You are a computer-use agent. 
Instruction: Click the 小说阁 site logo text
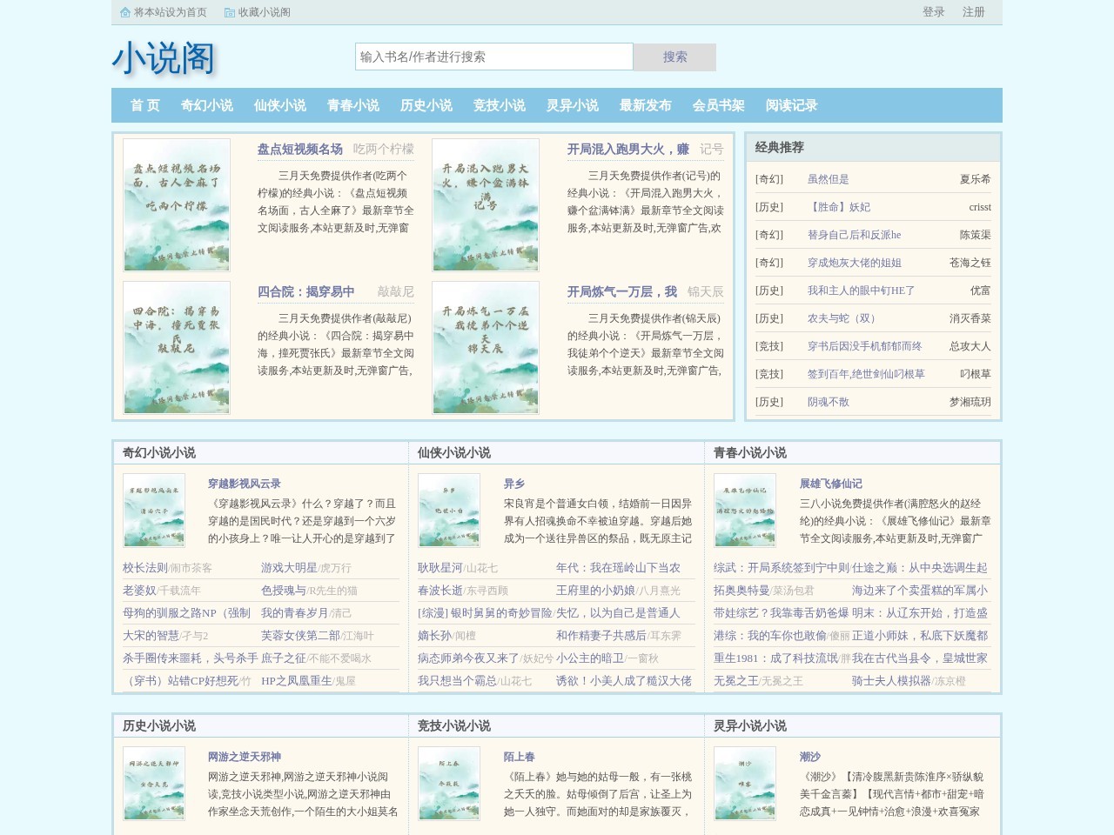pyautogui.click(x=165, y=59)
